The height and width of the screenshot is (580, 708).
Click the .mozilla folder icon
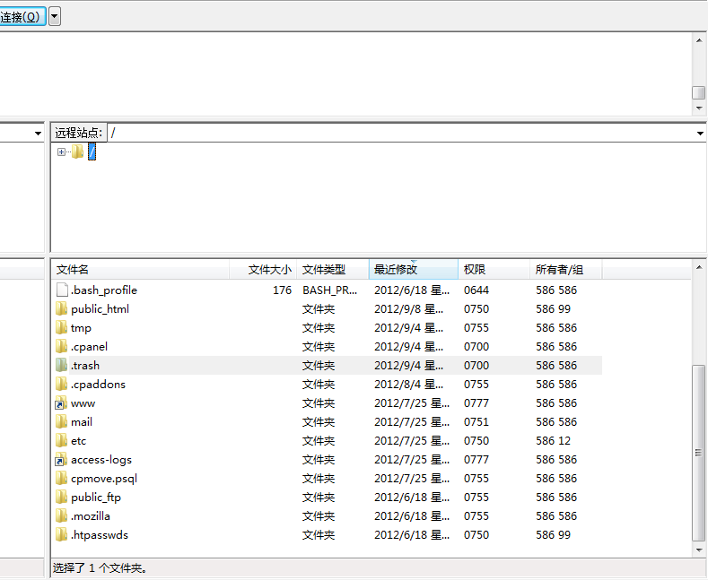[61, 516]
